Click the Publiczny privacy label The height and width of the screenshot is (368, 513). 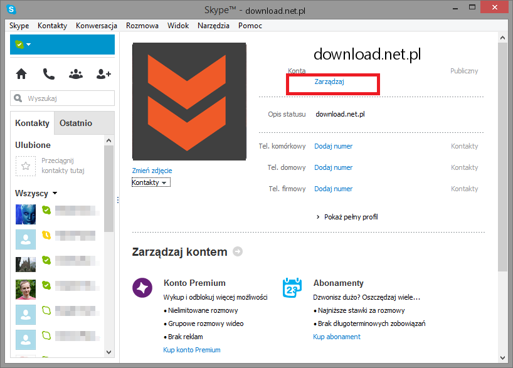point(464,71)
